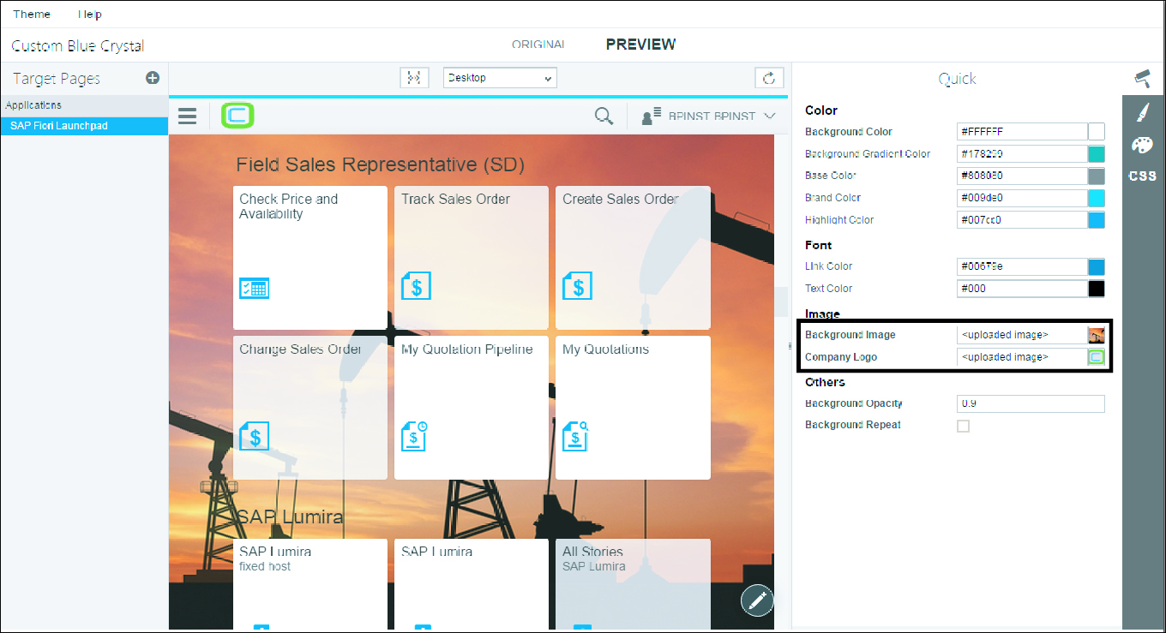Open the paint roller Quick theming tab
Screen dimensions: 1166x633
click(1142, 79)
